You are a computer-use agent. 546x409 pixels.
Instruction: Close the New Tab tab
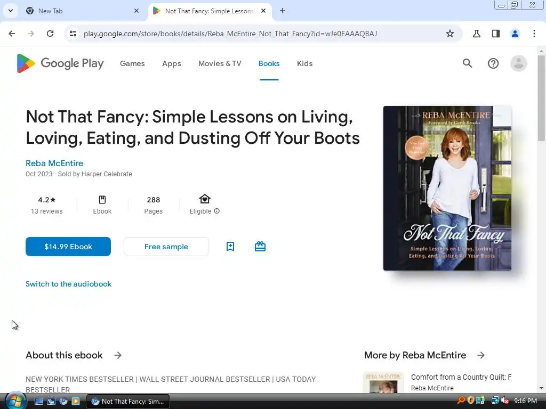136,11
